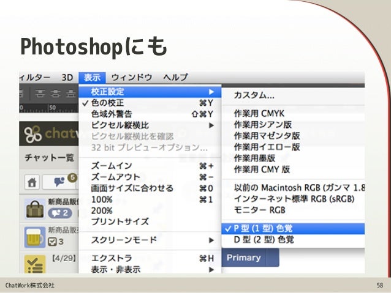
Task: Select 作業用 CMYK proof option
Action: (x=293, y=114)
